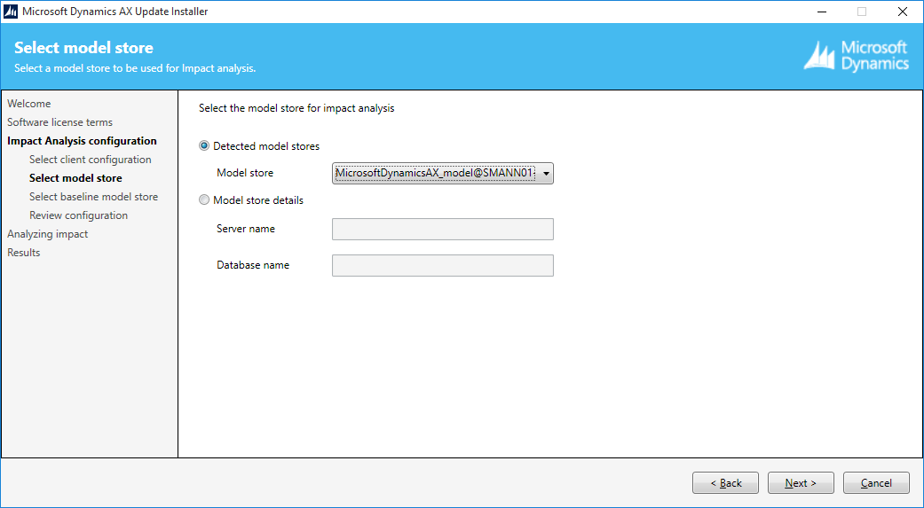Open Select baseline model store step
Viewport: 924px width, 508px height.
94,197
